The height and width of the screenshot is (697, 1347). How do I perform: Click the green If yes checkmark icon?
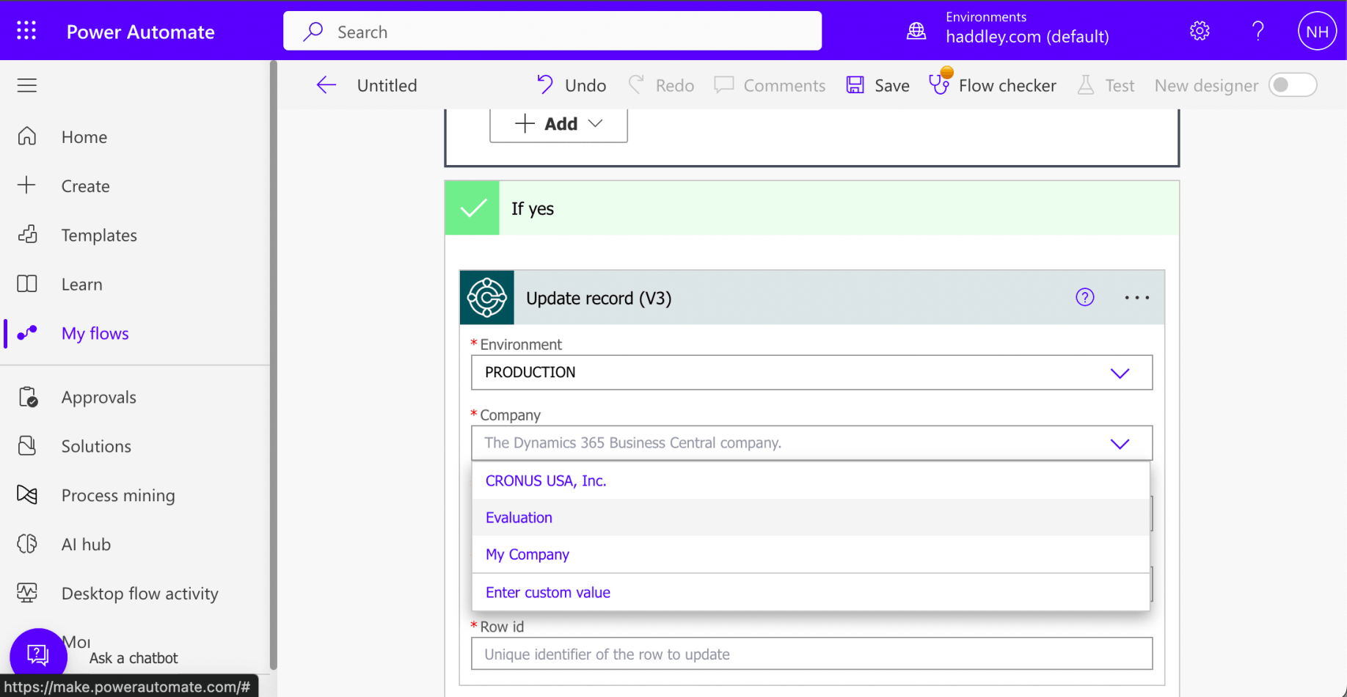click(472, 208)
